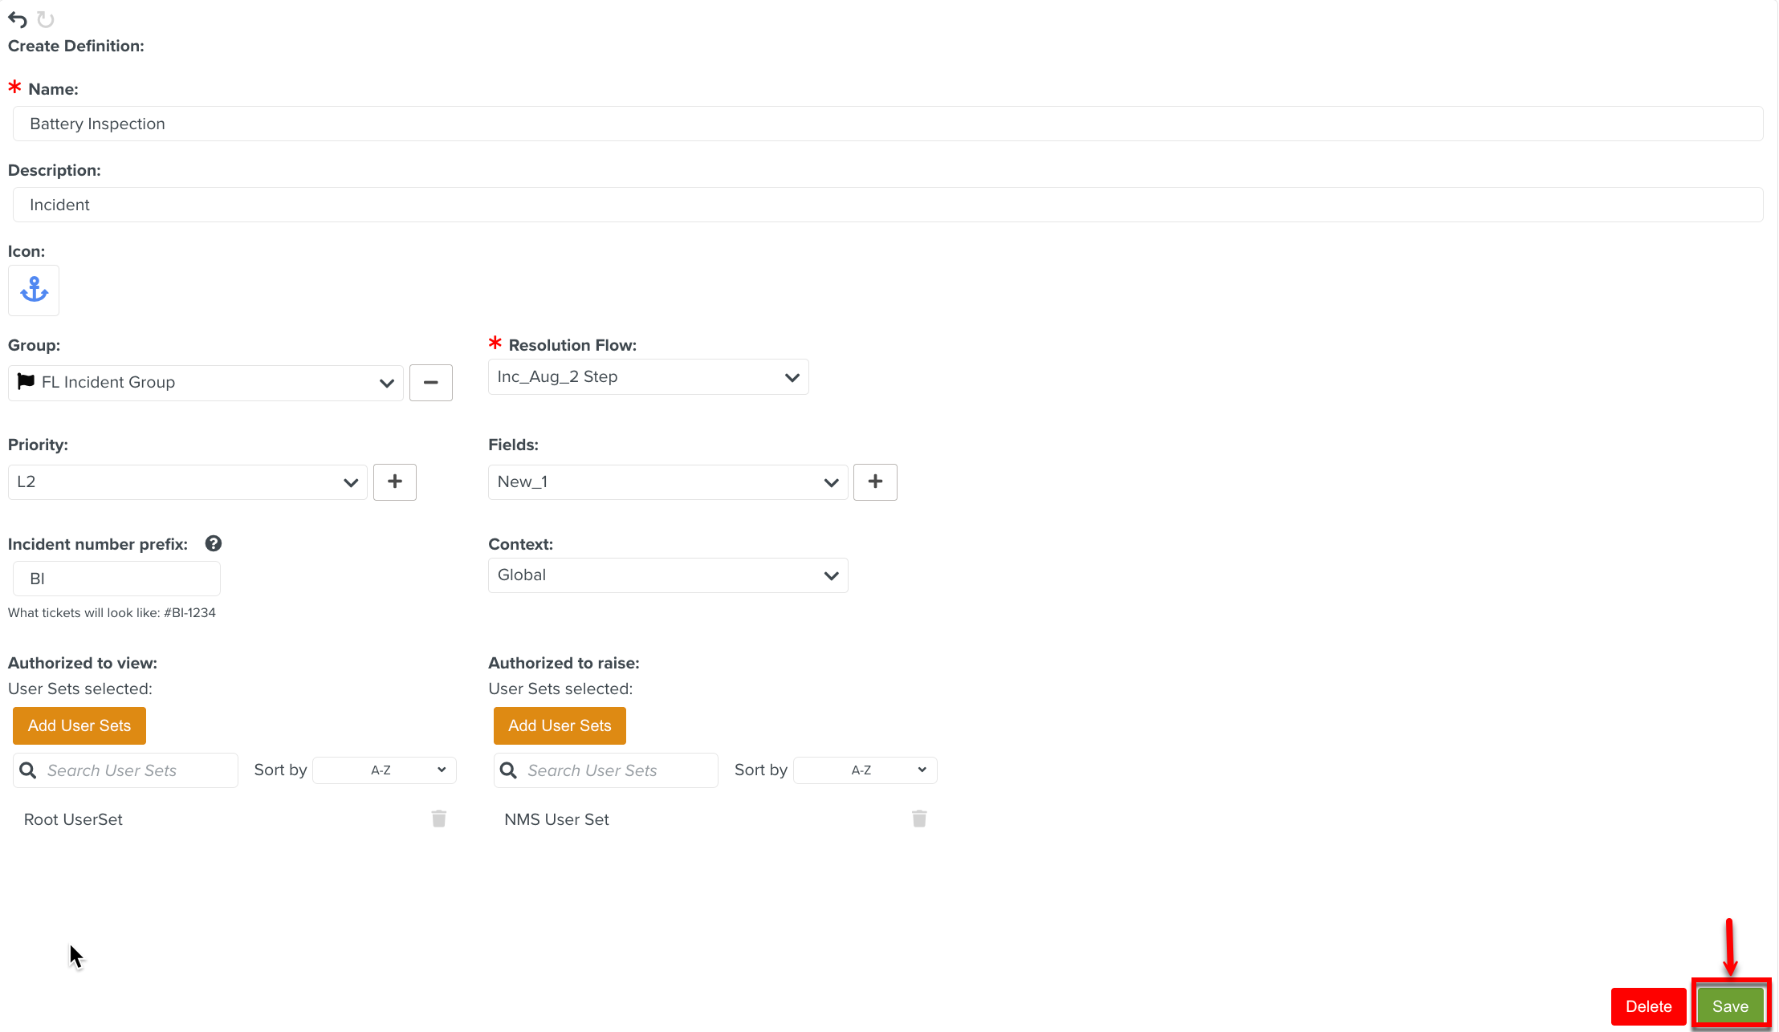Image resolution: width=1779 pixels, height=1032 pixels.
Task: Open Sort by dropdown under Authorized to view
Action: tap(384, 770)
